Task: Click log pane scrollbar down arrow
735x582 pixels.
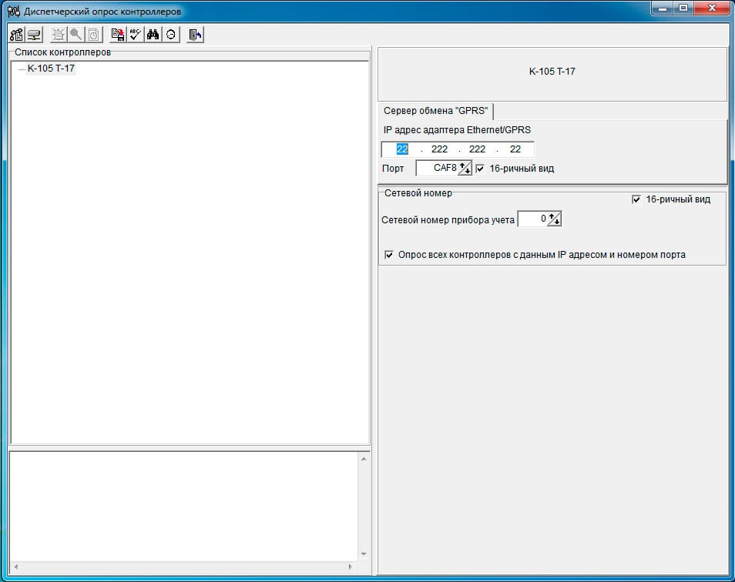Action: [x=364, y=554]
